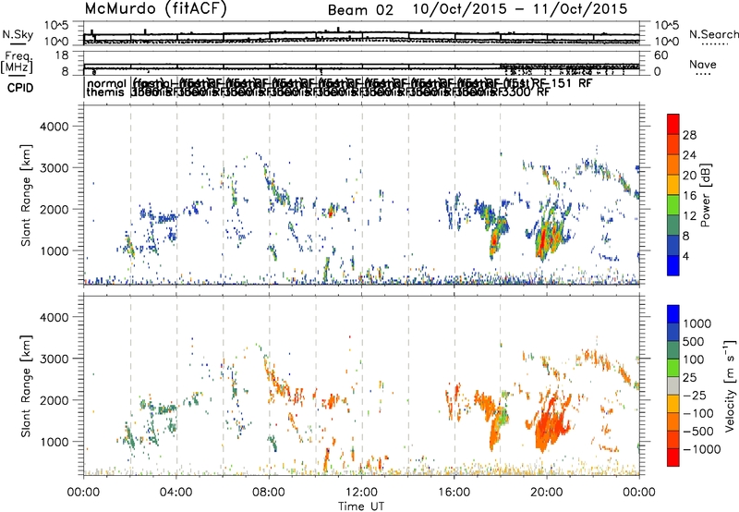Click the "Beam 02" label in the header

[360, 10]
